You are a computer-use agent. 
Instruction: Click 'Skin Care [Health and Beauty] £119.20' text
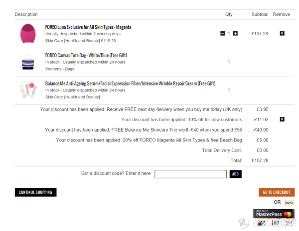click(x=80, y=41)
